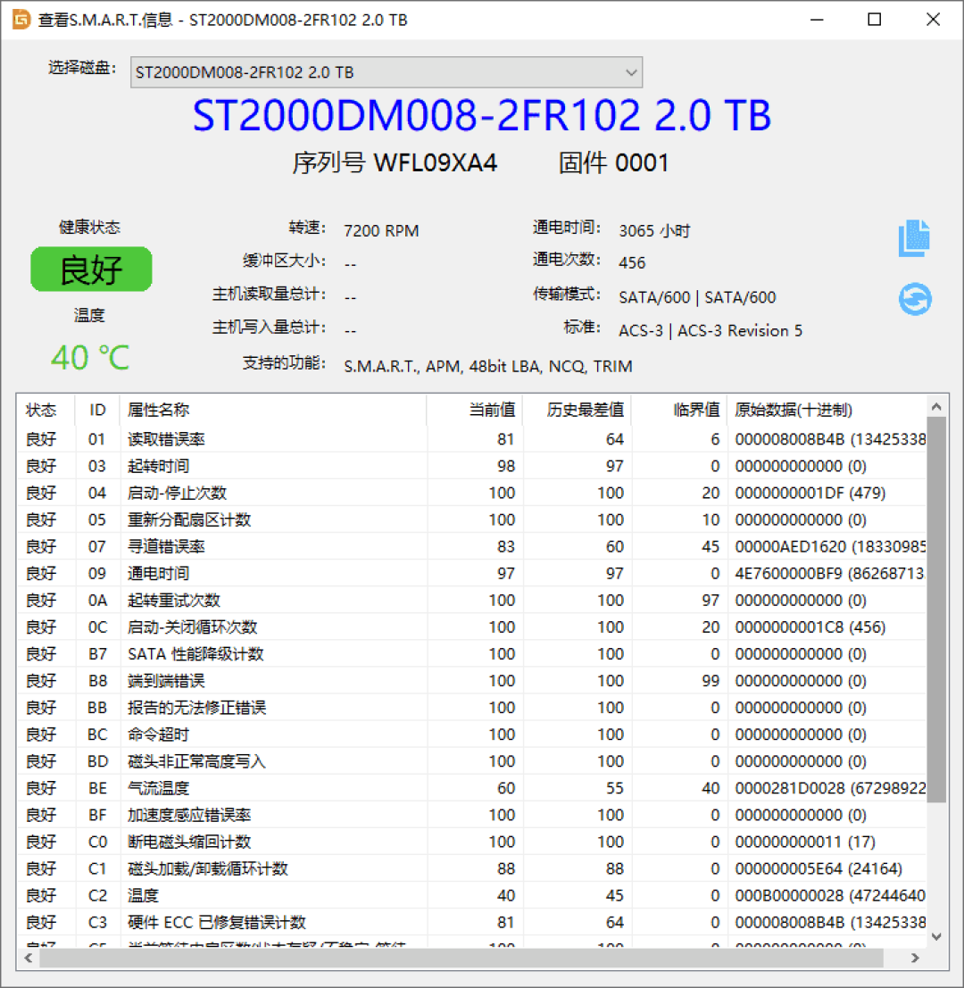Select the 磁头非正常高度写入 row
The image size is (964, 988).
click(472, 761)
